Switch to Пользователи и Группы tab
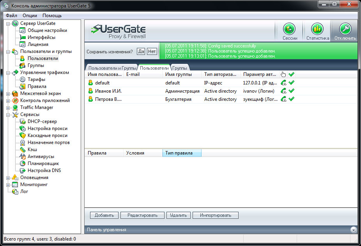The image size is (361, 246). (x=112, y=68)
